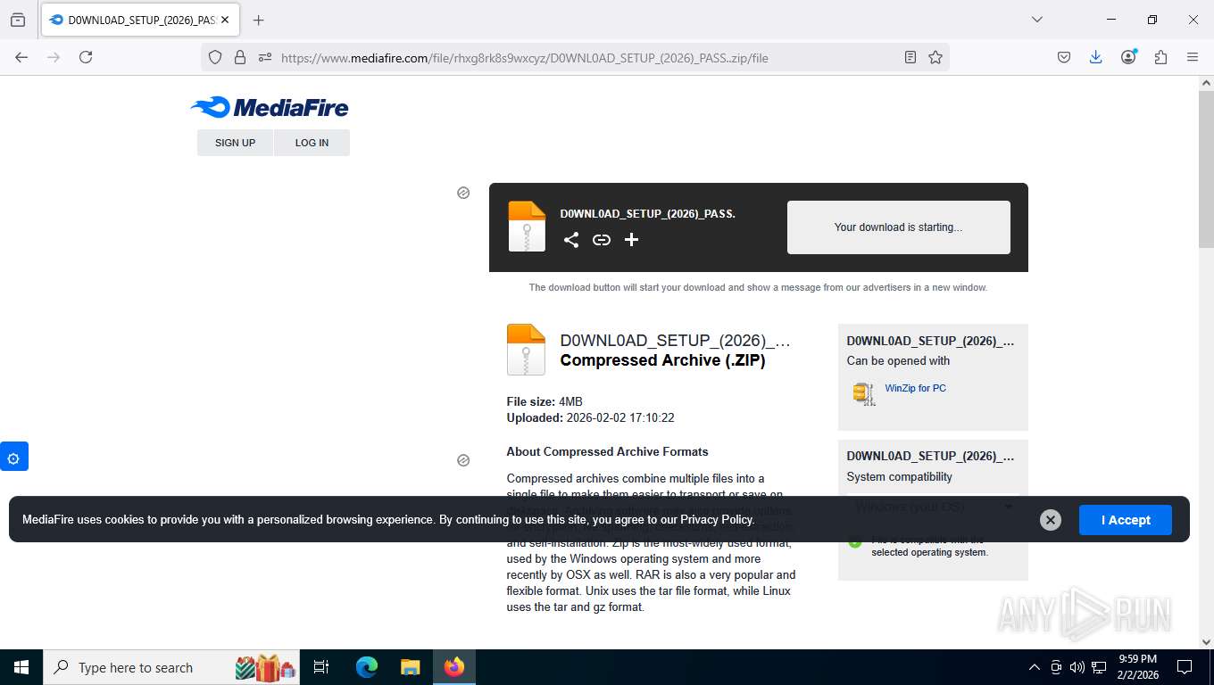1214x685 pixels.
Task: Open File Explorer from the taskbar
Action: pos(410,667)
